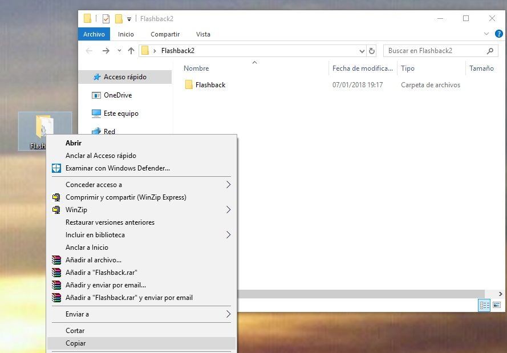Click Añadir a "Flashback.rar" option
Screen dimensions: 507x353
pos(101,273)
